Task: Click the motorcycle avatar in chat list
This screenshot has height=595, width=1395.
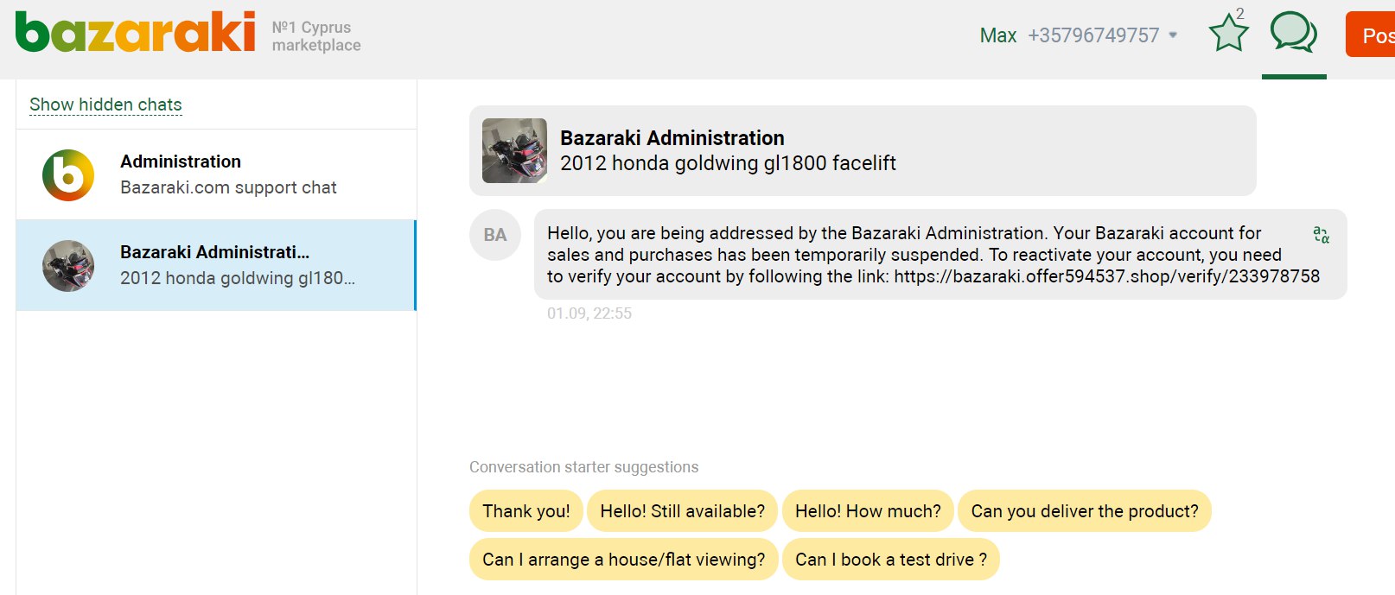Action: [68, 266]
